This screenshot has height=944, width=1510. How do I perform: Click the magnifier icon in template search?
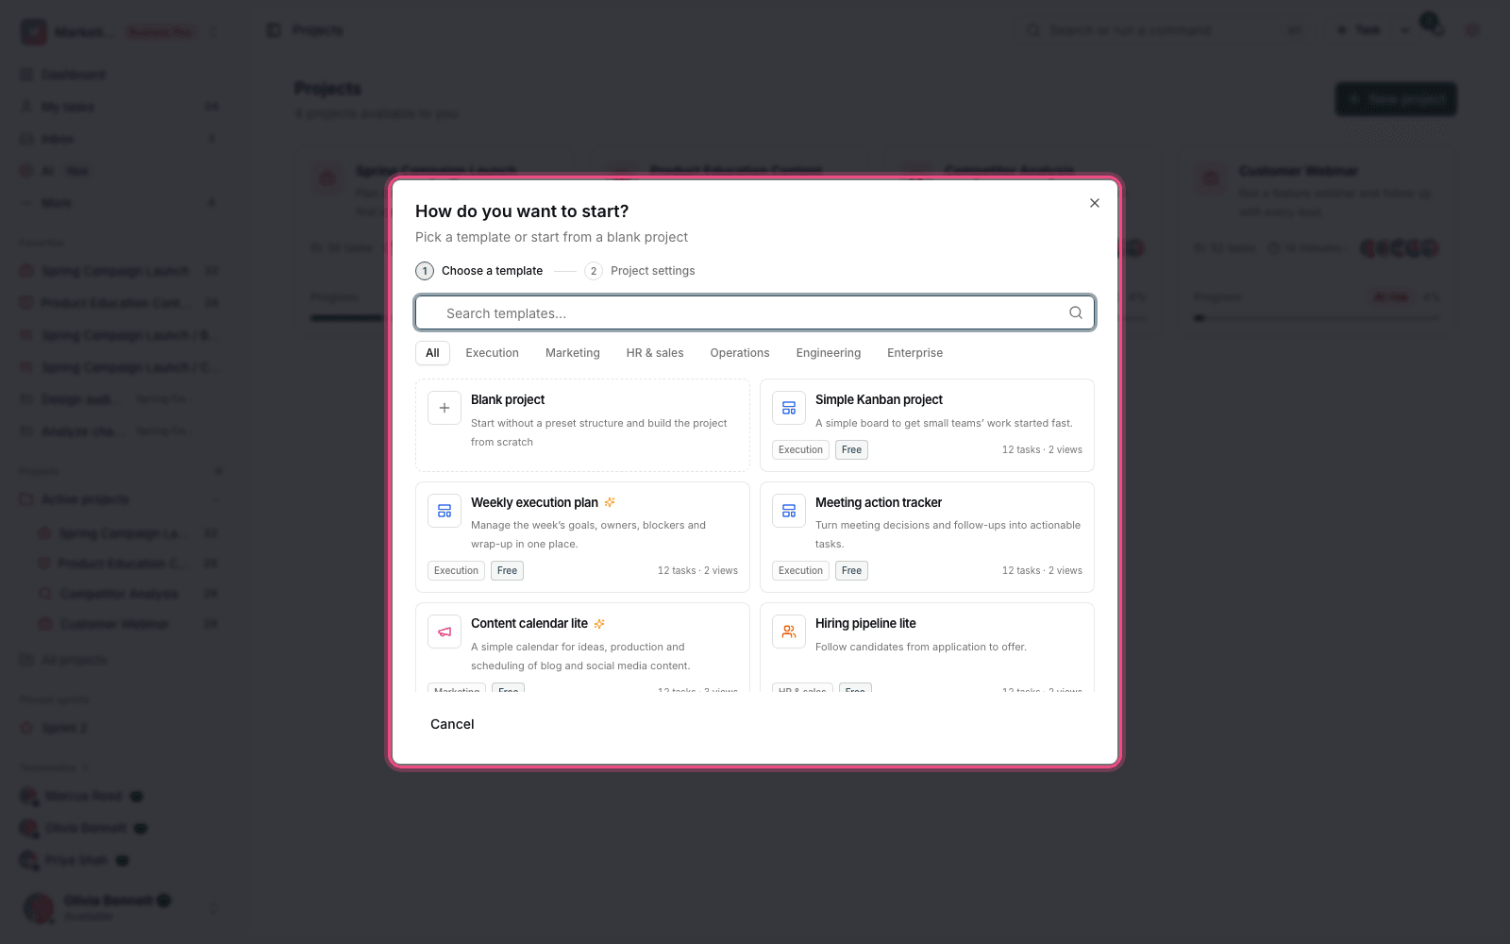1076,313
